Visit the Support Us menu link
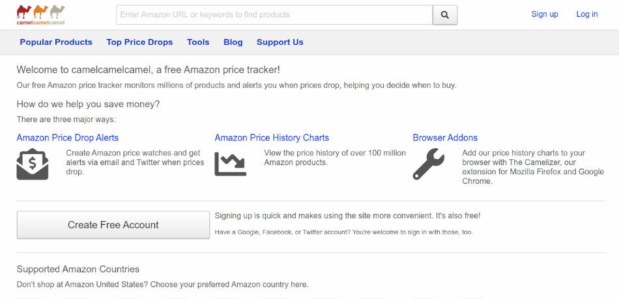Viewport: 619px width, 299px height. 280,42
